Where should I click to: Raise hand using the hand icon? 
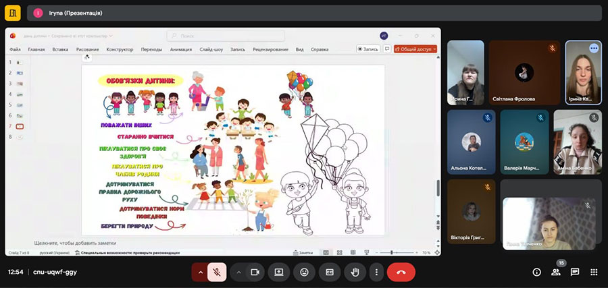[x=355, y=272]
